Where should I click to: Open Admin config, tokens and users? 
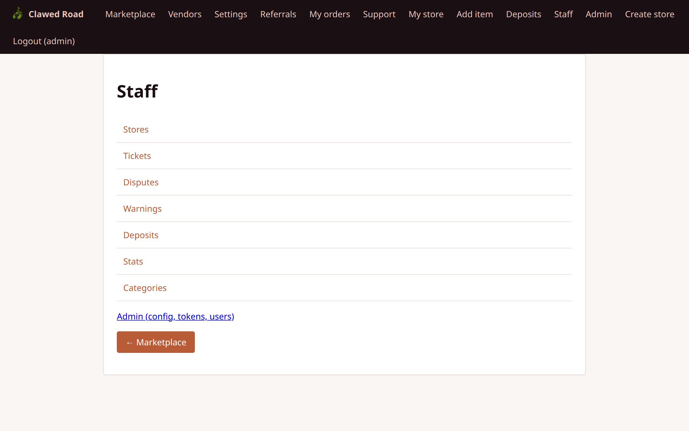[x=175, y=316]
